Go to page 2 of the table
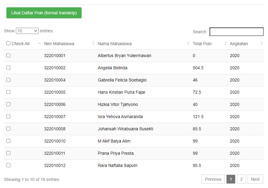 pos(241,179)
